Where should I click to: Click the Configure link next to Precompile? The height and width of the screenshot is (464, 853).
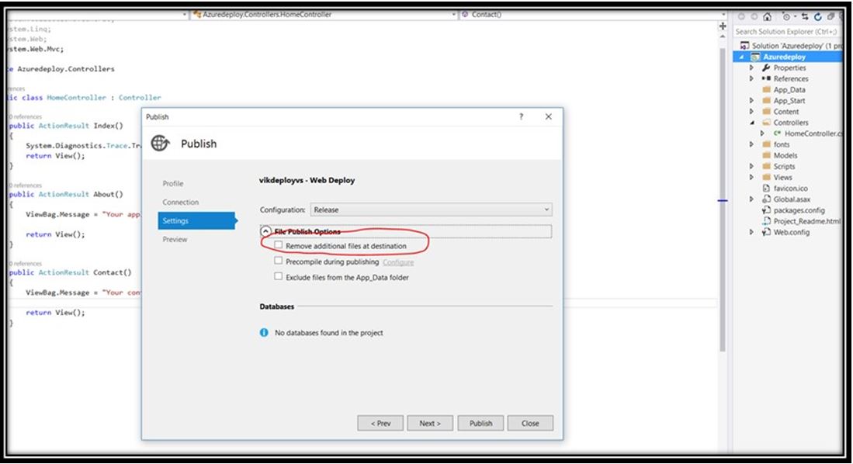tap(398, 261)
